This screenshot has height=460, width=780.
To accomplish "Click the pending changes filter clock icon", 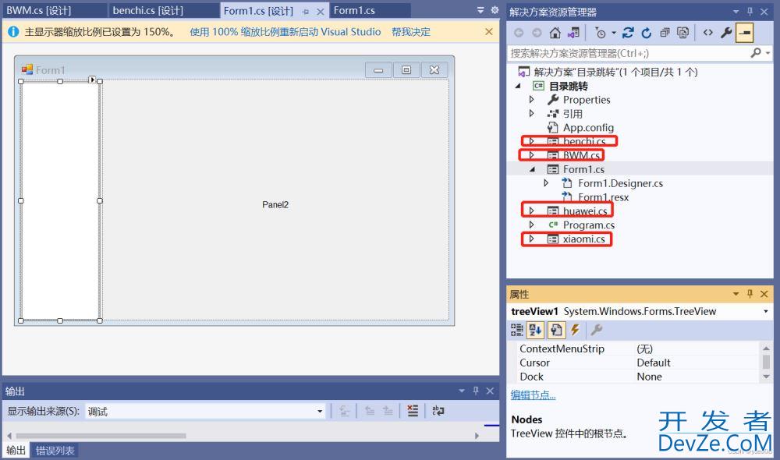I will (601, 33).
